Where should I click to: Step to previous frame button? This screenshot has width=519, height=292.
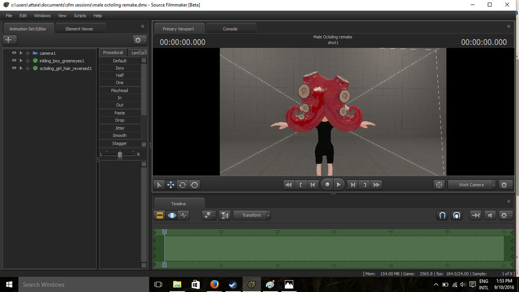point(312,185)
